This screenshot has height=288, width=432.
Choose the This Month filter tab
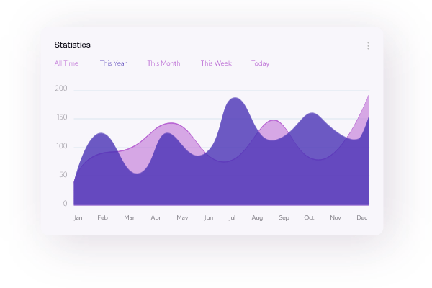(x=163, y=63)
